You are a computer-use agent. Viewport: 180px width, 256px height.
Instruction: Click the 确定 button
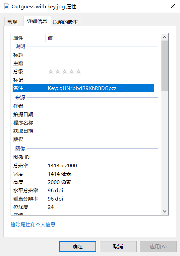pyautogui.click(x=78, y=246)
